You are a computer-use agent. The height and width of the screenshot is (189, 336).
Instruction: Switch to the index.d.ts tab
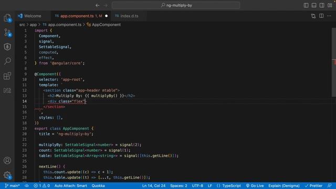[129, 16]
